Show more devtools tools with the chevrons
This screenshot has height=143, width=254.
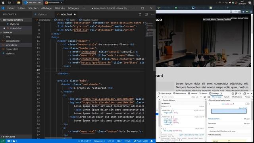(x=221, y=94)
